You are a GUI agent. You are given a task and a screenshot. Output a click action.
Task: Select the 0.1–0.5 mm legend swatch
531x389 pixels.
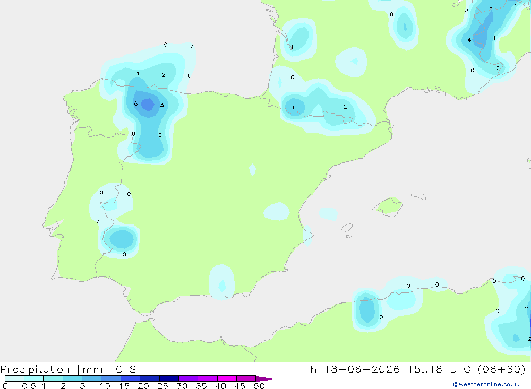pyautogui.click(x=14, y=378)
